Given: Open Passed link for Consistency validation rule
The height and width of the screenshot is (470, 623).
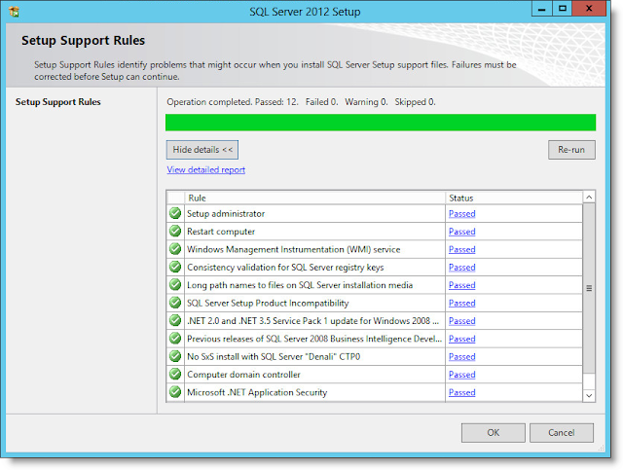Looking at the screenshot, I should 461,268.
